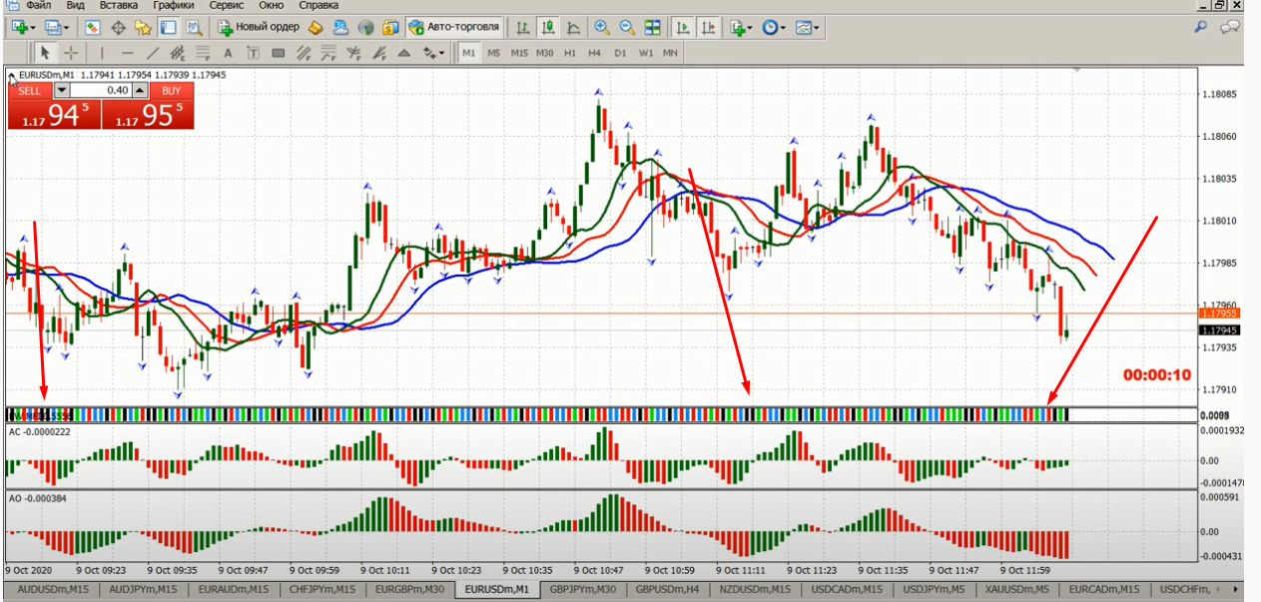1261x602 pixels.
Task: Click the 1.17 94 sell price tile
Action: [x=54, y=114]
